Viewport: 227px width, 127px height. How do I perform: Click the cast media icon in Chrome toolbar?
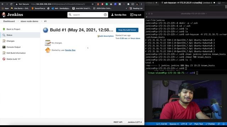tap(133, 4)
